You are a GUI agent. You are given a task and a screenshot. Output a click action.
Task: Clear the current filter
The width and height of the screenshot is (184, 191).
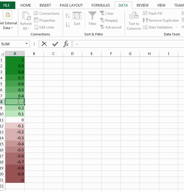coord(107,14)
